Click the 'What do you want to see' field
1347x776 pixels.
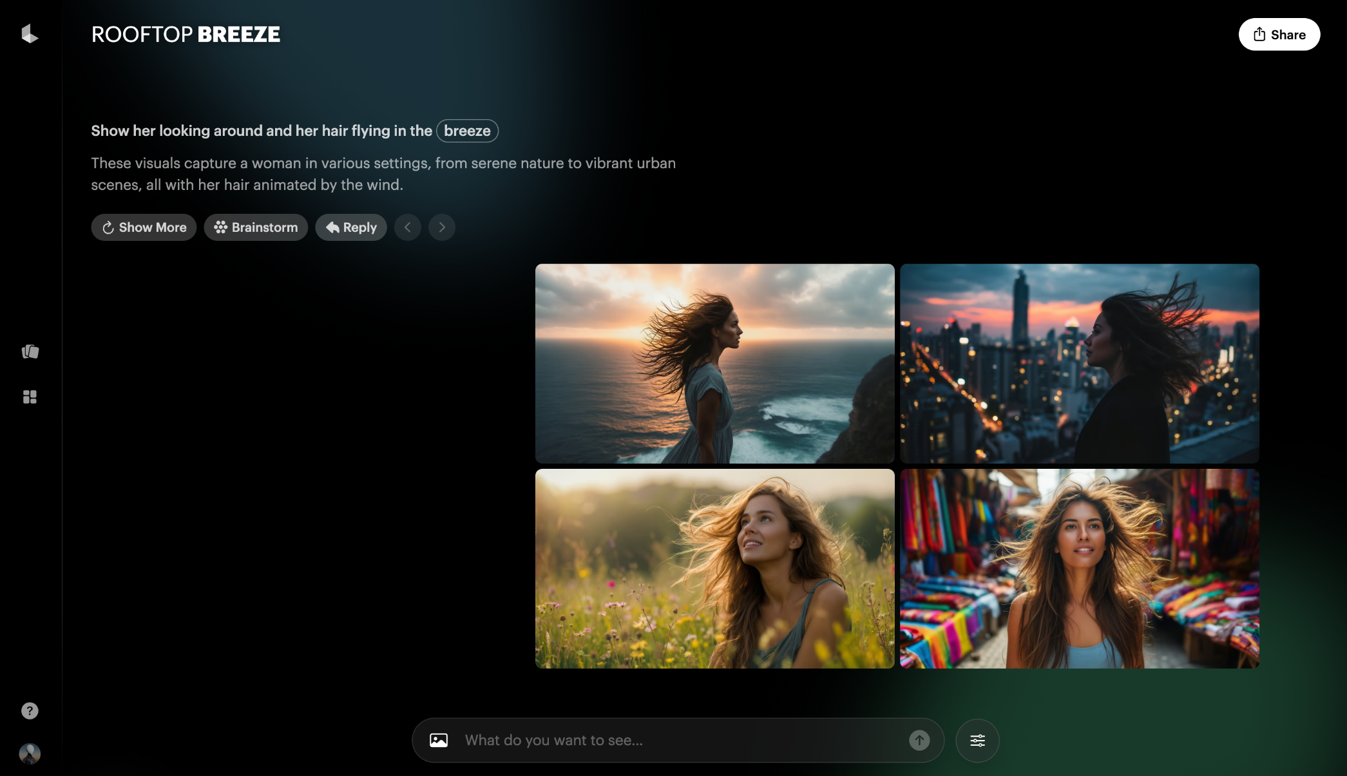point(678,740)
